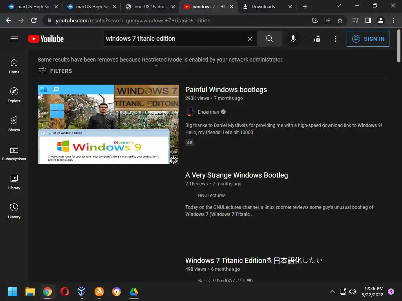Screen dimensions: 402x301
Task: Open Enderman channel avatar
Action: (x=190, y=112)
